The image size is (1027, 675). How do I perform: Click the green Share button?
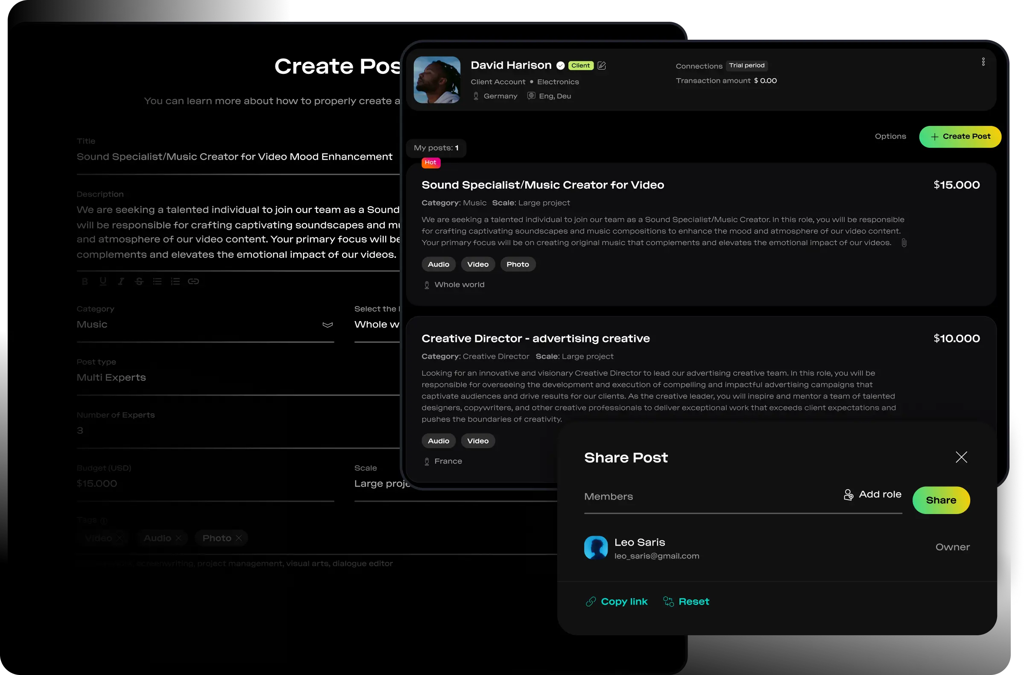tap(941, 500)
